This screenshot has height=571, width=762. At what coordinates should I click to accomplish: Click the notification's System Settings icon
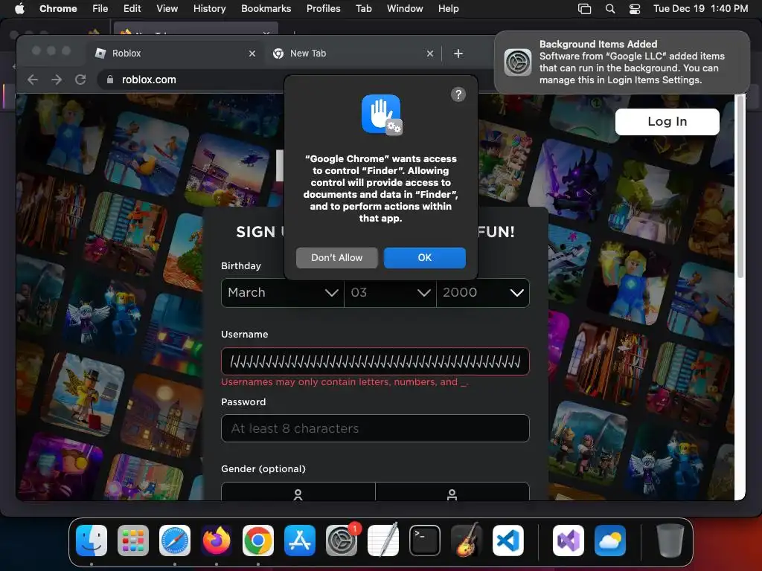(518, 62)
